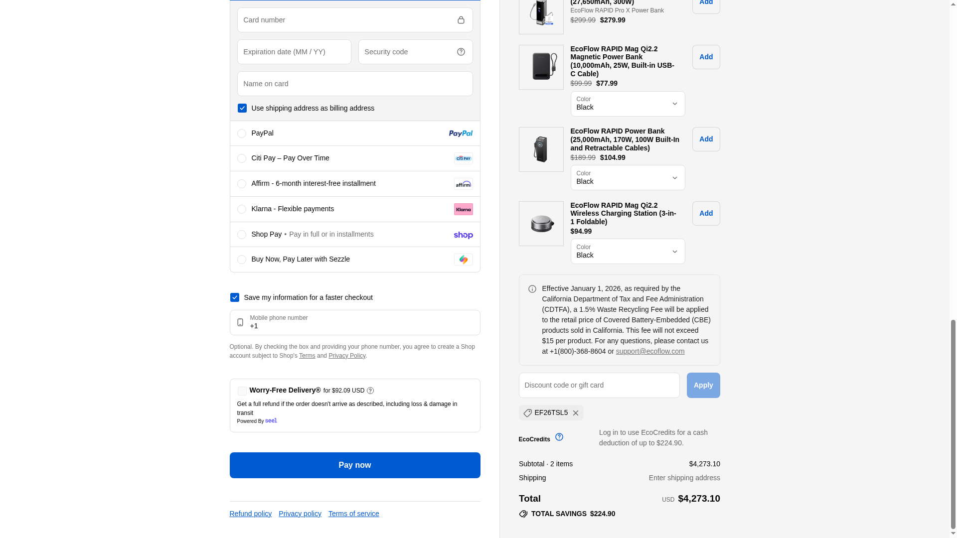This screenshot has height=538, width=957.
Task: Uncheck save my information for faster checkout
Action: point(235,297)
